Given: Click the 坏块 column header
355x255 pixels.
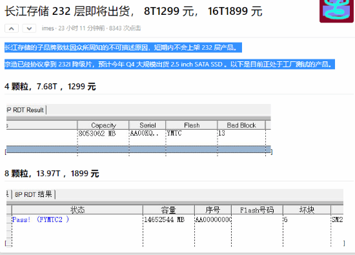Looking at the screenshot, I should pyautogui.click(x=307, y=210).
